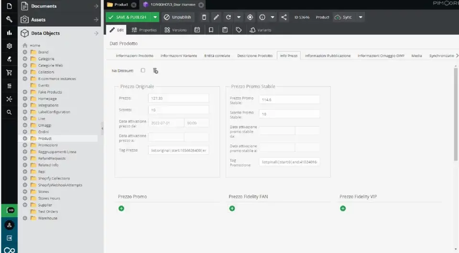Click the file icon in left sidebar
Screen dimensions: 459x253
(10, 6)
